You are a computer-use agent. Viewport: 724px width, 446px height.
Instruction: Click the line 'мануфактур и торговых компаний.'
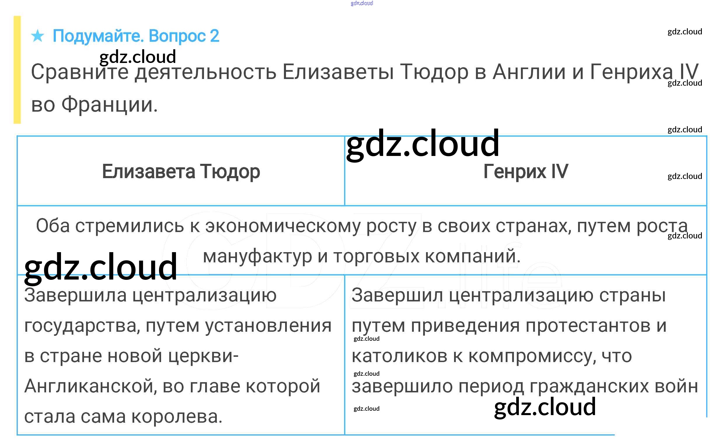(x=362, y=256)
